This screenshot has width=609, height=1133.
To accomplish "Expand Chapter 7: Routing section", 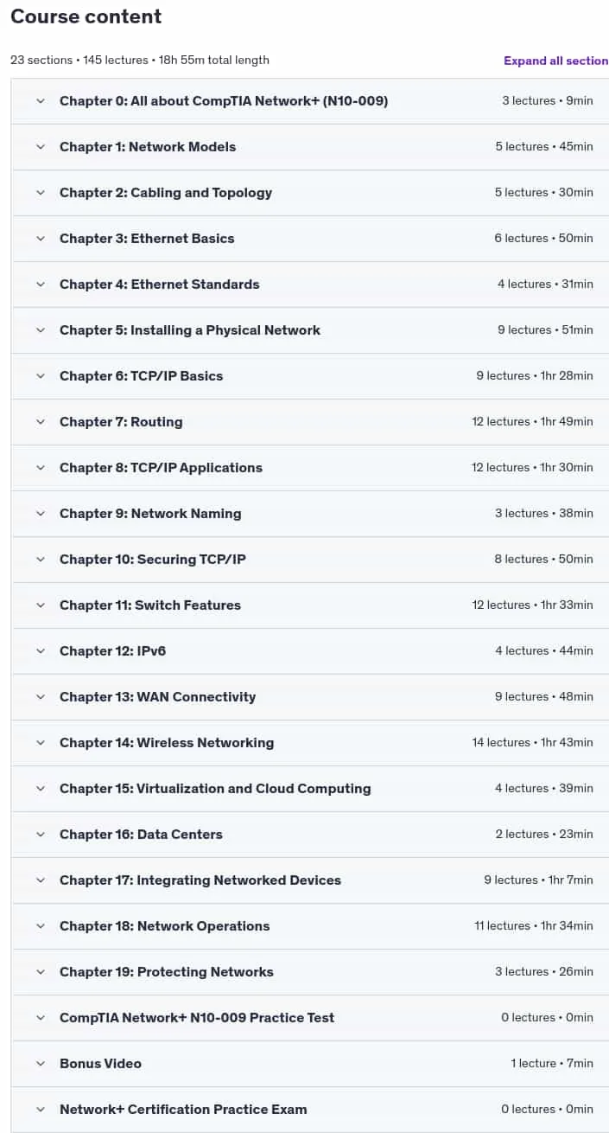I will (309, 422).
